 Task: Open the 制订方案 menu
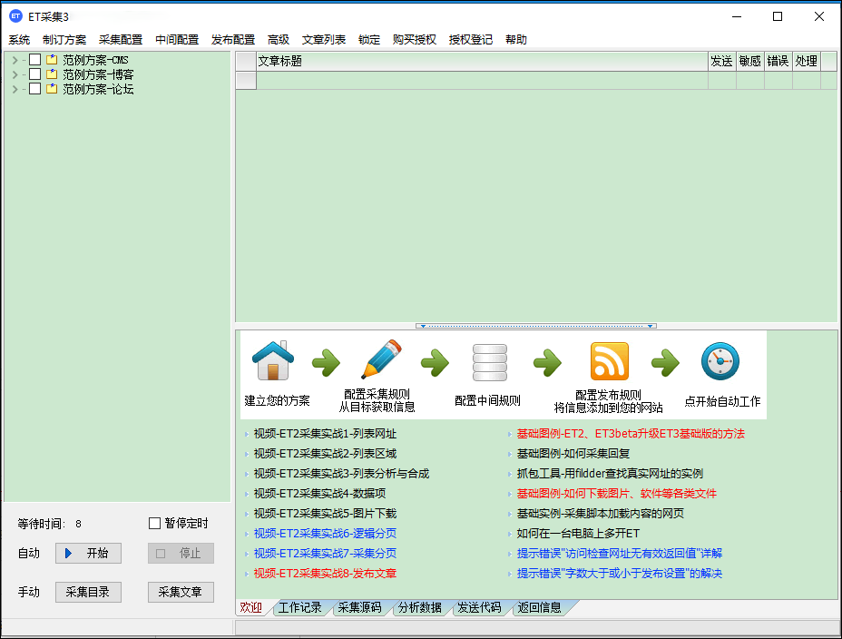pyautogui.click(x=64, y=40)
